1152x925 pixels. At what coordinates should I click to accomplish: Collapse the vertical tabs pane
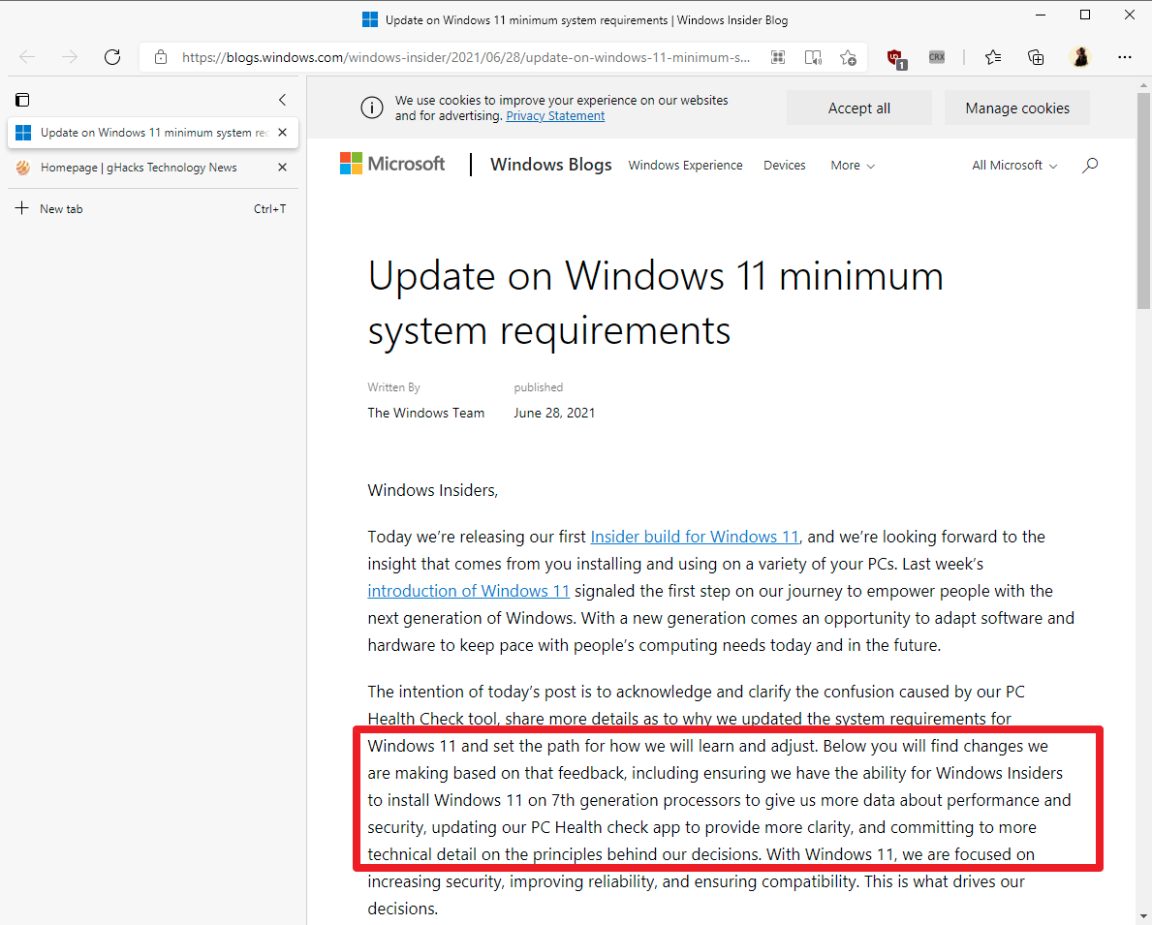(282, 100)
